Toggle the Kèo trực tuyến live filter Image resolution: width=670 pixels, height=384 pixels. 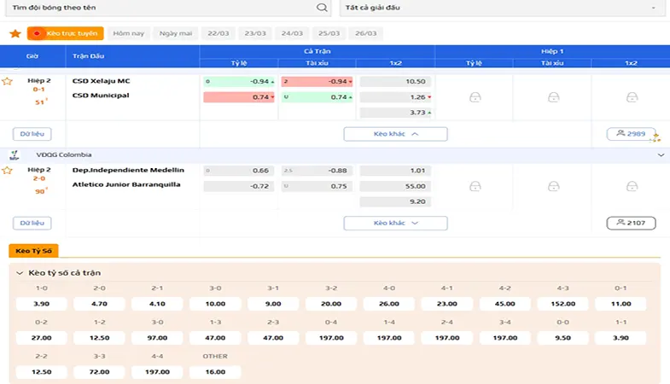[66, 33]
